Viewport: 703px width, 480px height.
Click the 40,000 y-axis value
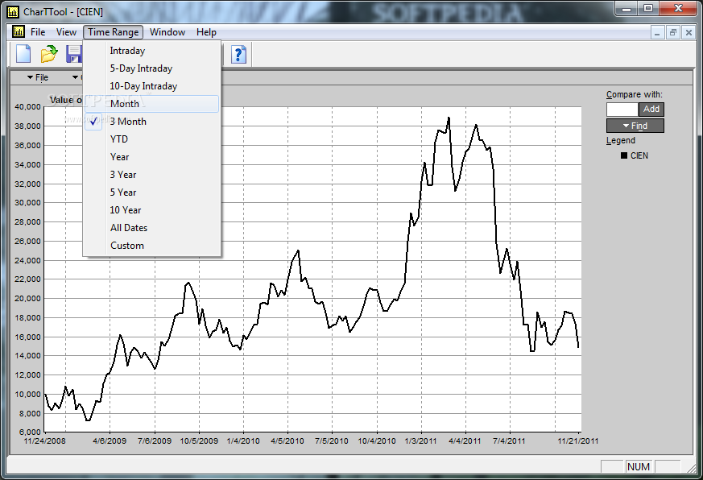28,107
